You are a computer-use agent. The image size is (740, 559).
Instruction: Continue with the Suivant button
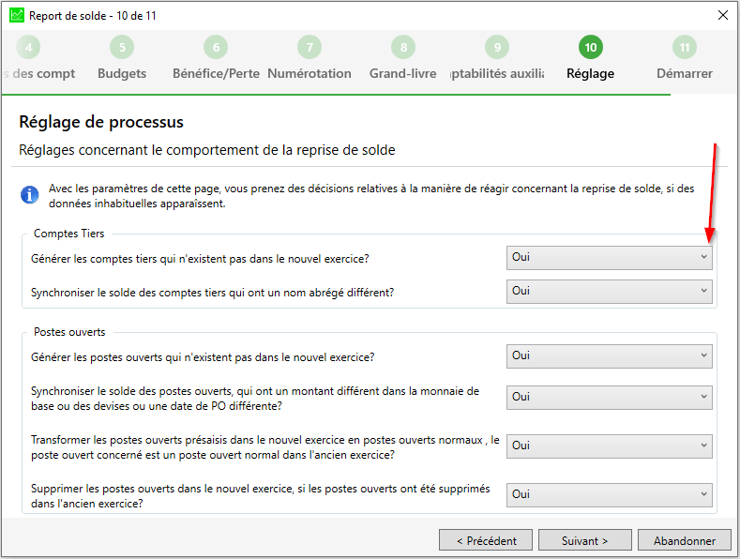coord(584,540)
